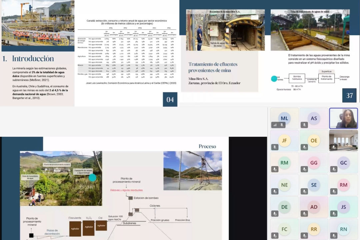Image resolution: width=360 pixels, height=240 pixels.
Task: Click the microphone icon on RN's tile
Action: coord(334,236)
